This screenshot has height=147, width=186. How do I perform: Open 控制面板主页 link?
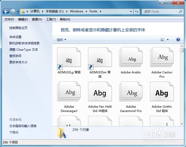(x=18, y=28)
